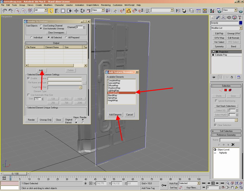The width and height of the screenshot is (244, 191).
Task: Open the Hierarchy command panel tab icon
Action: coord(223,18)
